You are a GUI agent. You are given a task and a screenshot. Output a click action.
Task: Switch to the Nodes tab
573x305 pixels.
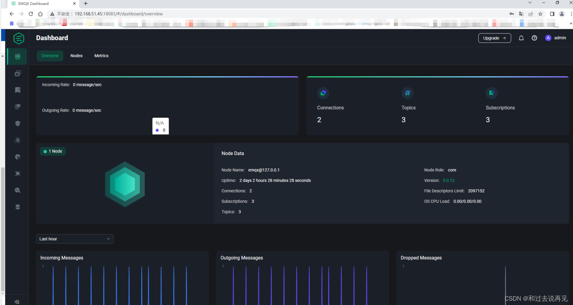tap(76, 56)
